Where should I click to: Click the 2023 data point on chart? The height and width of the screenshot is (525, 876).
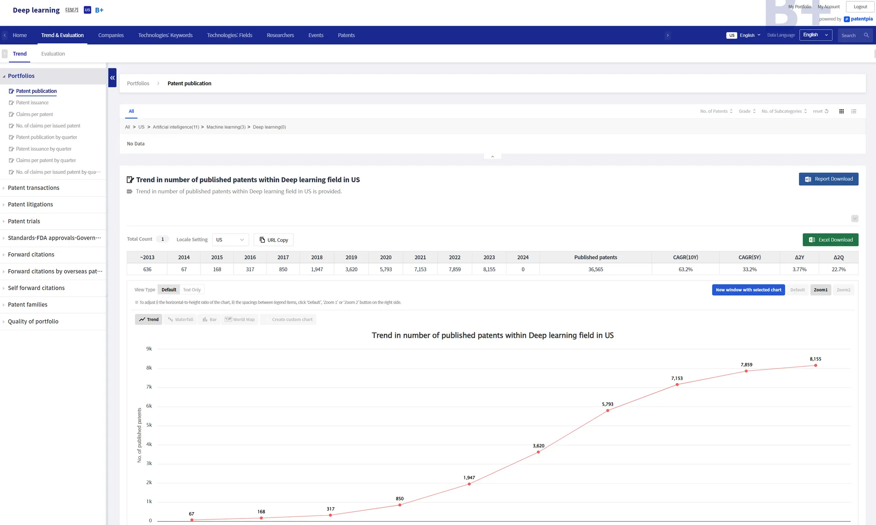click(x=815, y=365)
